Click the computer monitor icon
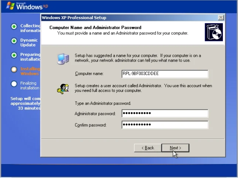This screenshot has width=238, height=178. tap(63, 59)
